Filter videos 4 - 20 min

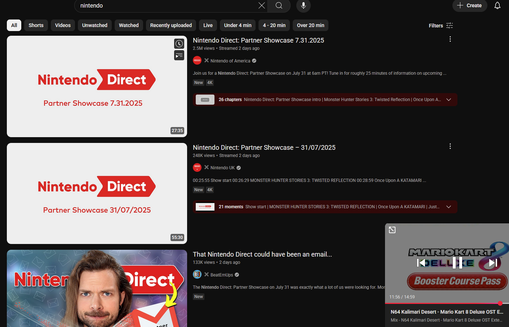coord(274,25)
